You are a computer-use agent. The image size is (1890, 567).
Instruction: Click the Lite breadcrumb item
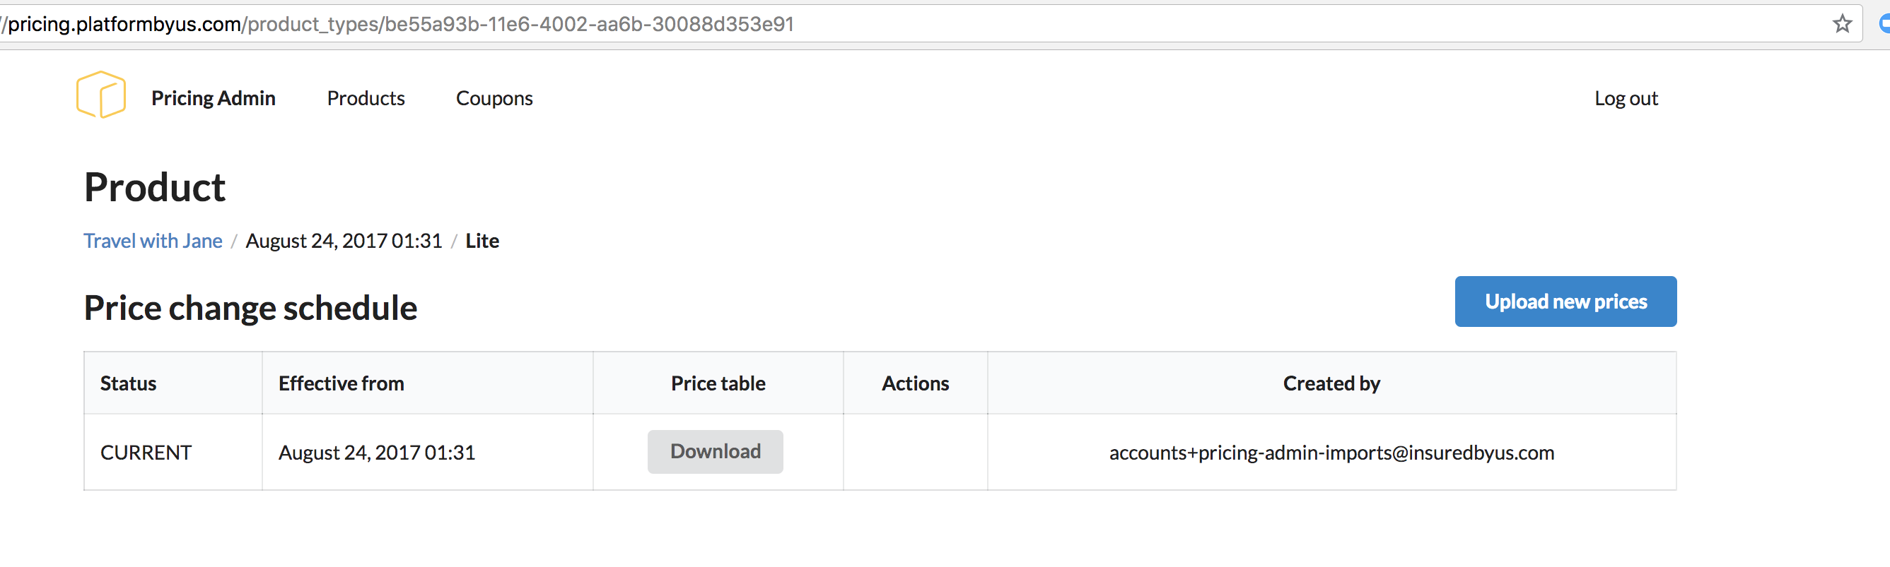tap(482, 241)
